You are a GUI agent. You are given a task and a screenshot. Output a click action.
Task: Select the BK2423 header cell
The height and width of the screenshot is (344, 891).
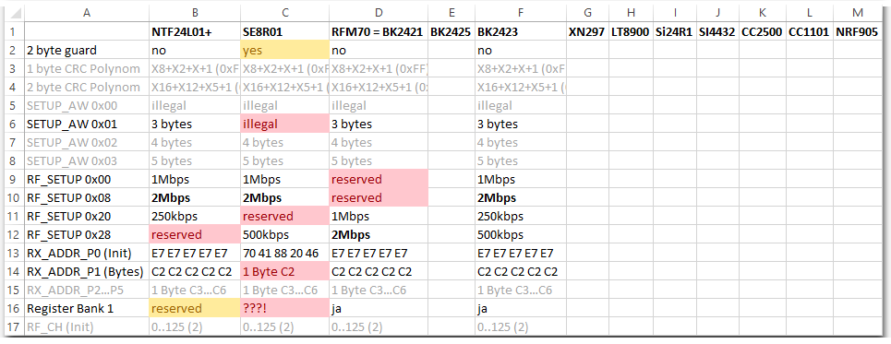[x=521, y=31]
